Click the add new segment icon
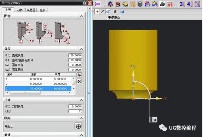The image size is (203, 137). [79, 75]
